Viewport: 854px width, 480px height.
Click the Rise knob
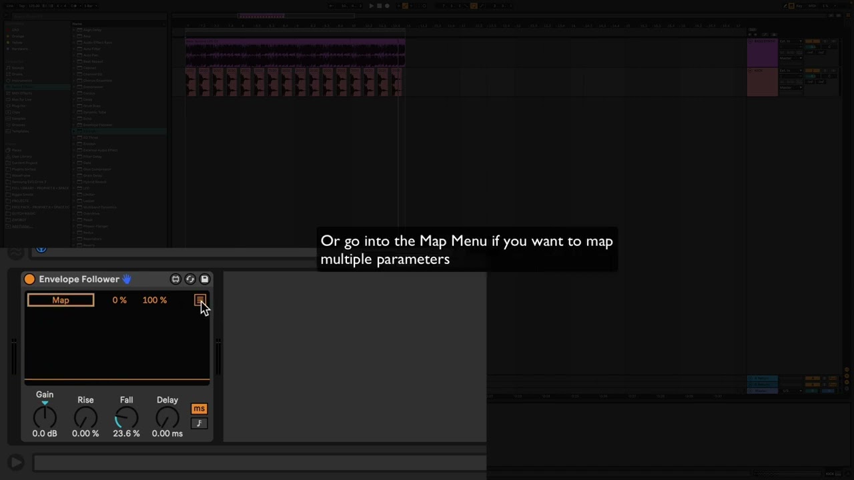click(85, 417)
